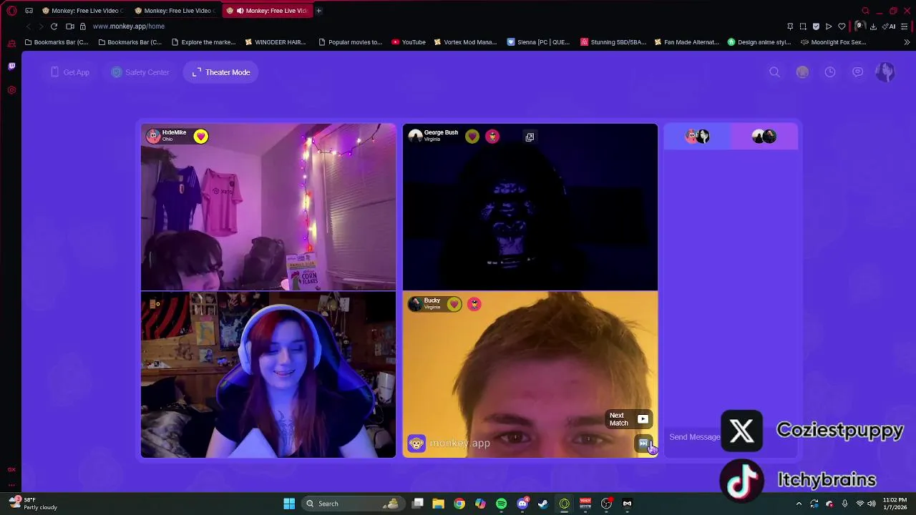Open the Popular movies to... bookmark
The width and height of the screenshot is (916, 515).
pos(350,42)
